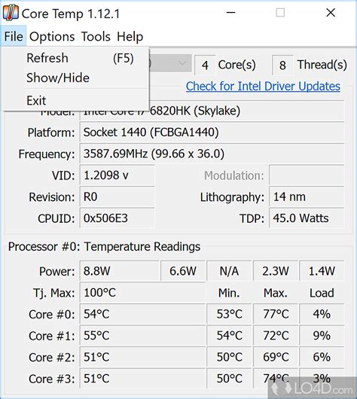The width and height of the screenshot is (357, 399).
Task: Click Core #0 maximum temperature 77°C
Action: tap(276, 314)
